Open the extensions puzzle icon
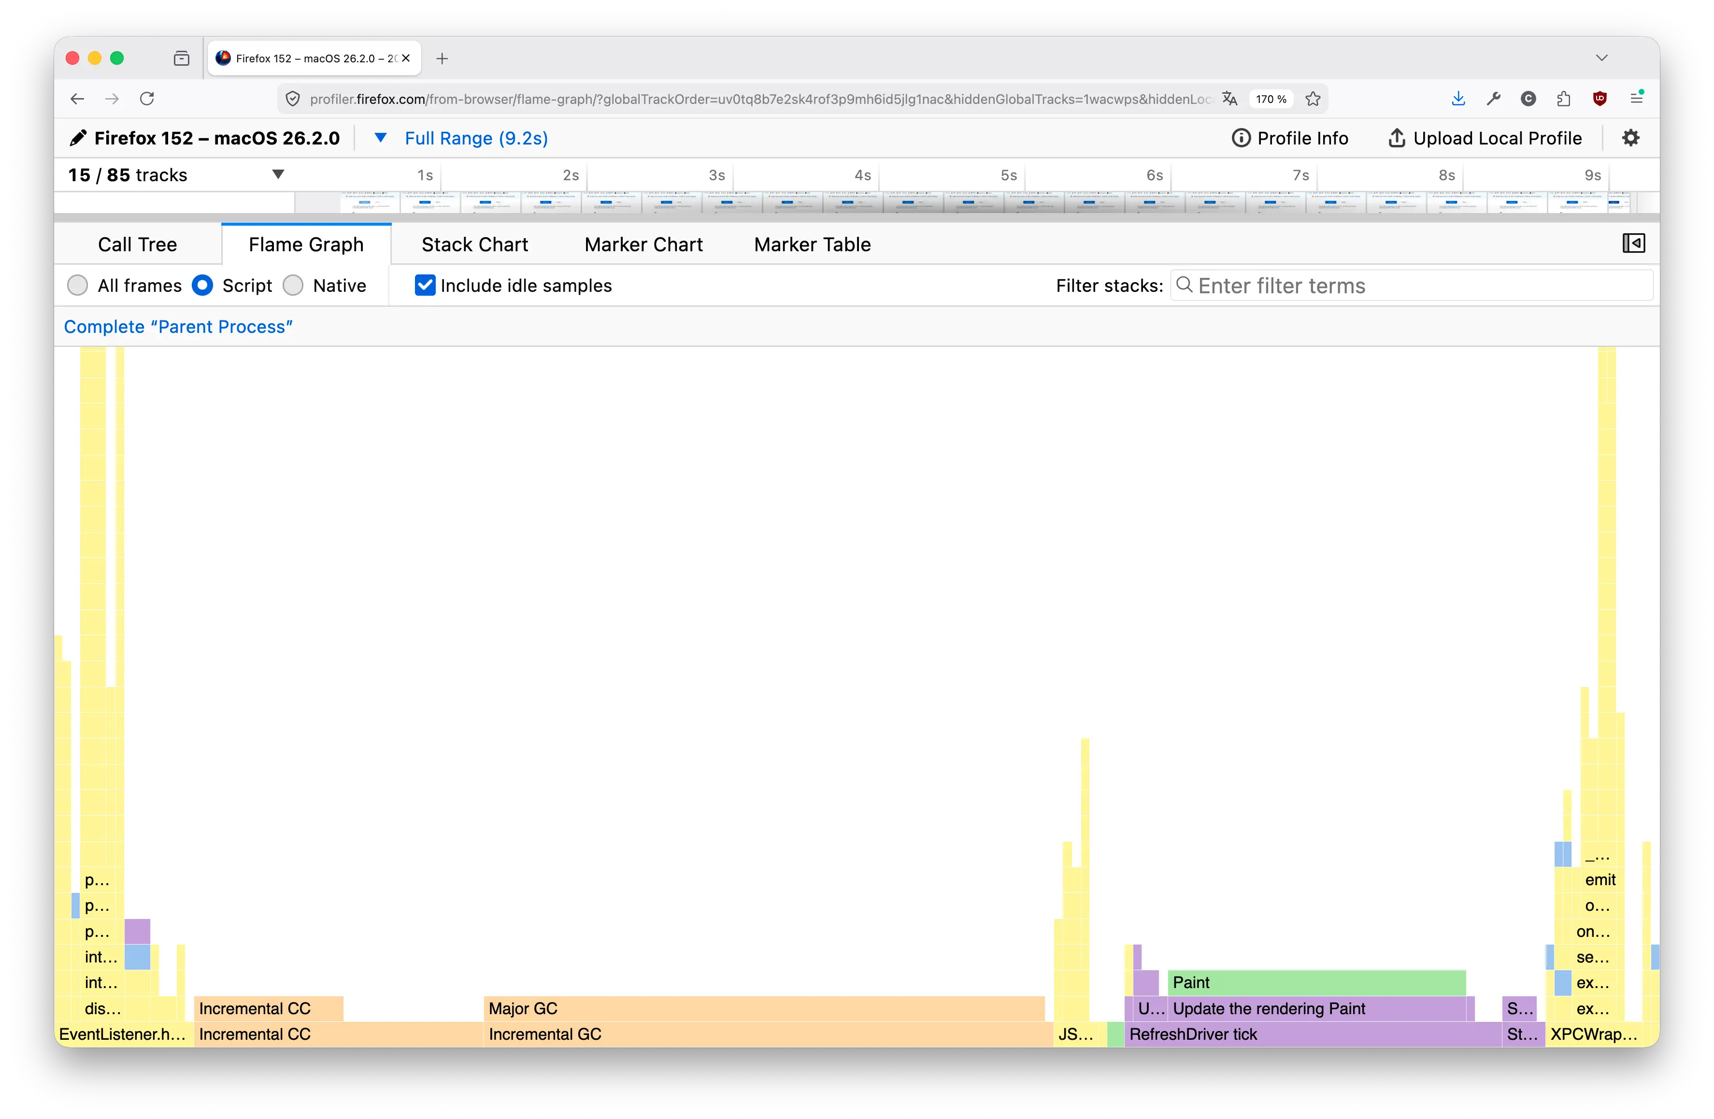Screen dimensions: 1714x1119 (1563, 99)
